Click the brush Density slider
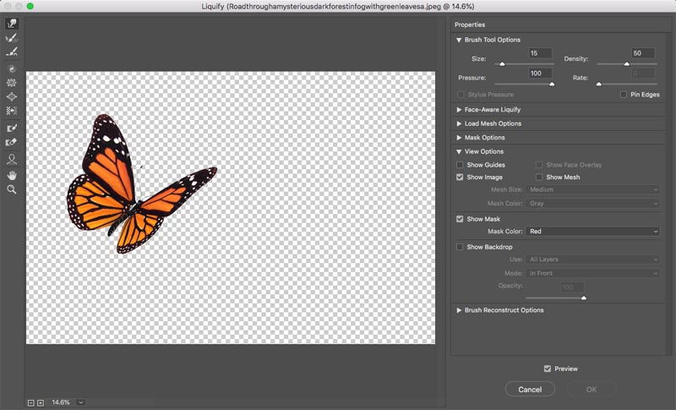The height and width of the screenshot is (410, 676). click(626, 64)
